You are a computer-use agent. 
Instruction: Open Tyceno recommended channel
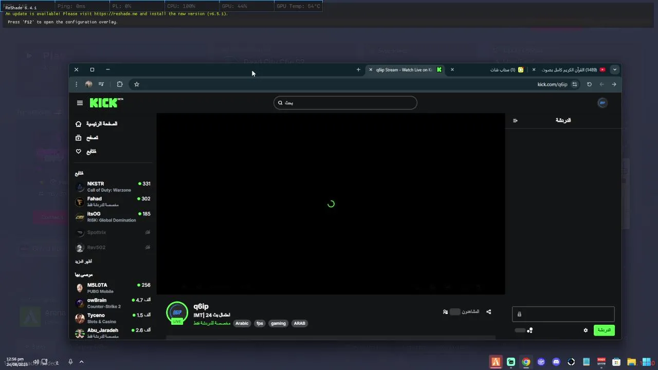point(113,318)
